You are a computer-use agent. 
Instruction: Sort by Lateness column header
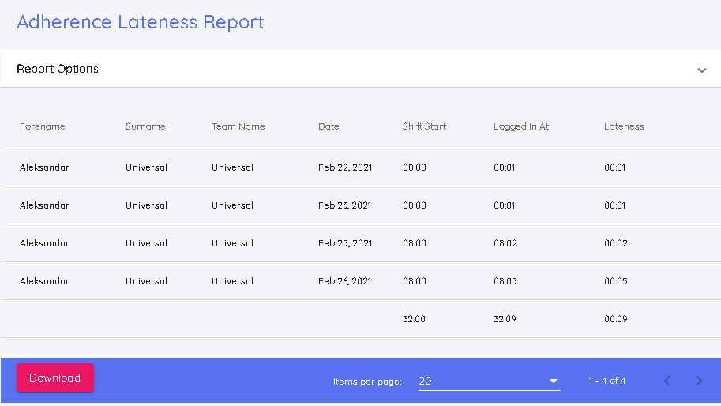pos(624,126)
